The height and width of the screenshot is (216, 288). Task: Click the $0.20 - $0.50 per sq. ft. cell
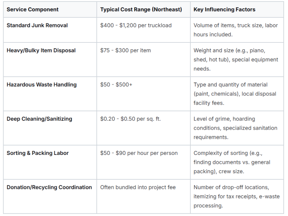pos(130,119)
